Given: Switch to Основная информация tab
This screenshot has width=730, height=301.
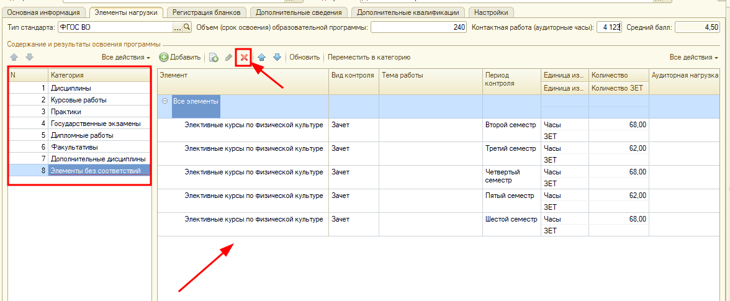Looking at the screenshot, I should [x=44, y=12].
